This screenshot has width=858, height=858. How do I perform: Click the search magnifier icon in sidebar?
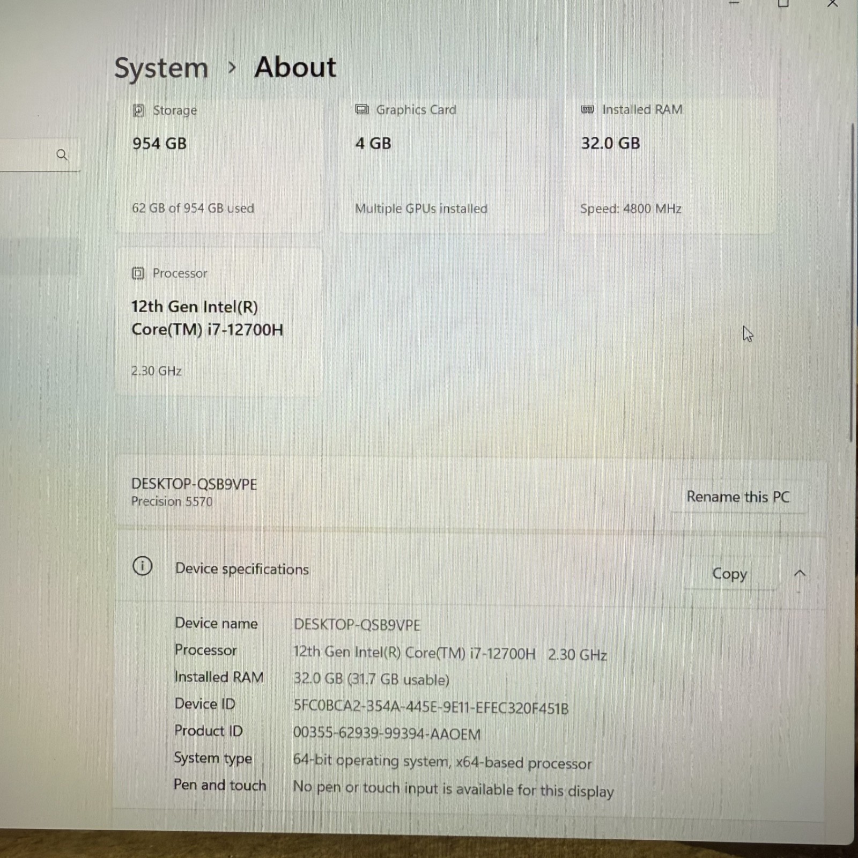click(62, 155)
